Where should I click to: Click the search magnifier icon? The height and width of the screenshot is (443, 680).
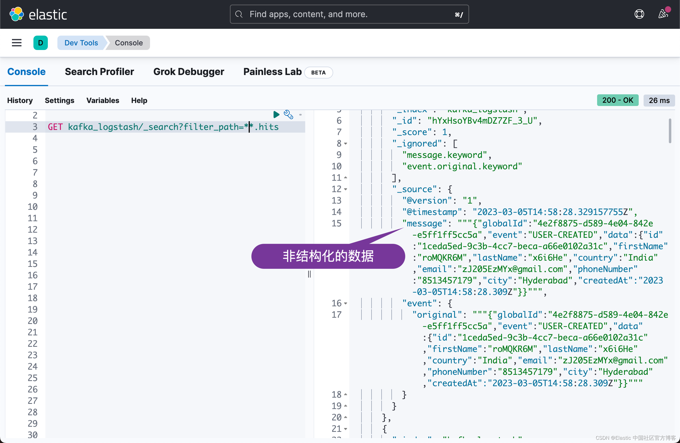point(239,14)
